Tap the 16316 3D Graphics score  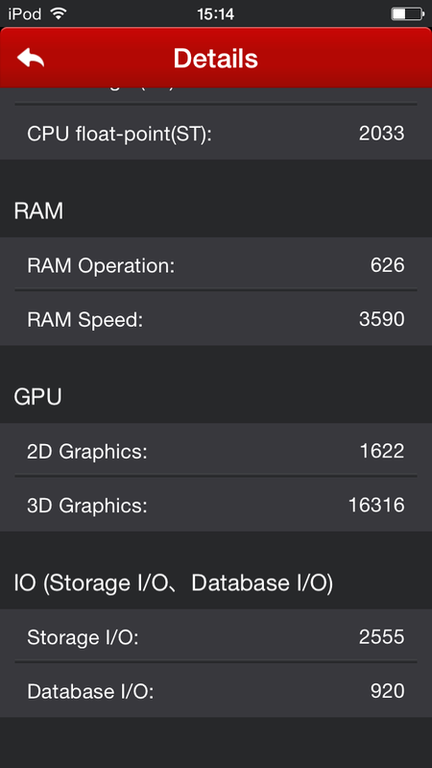[376, 505]
